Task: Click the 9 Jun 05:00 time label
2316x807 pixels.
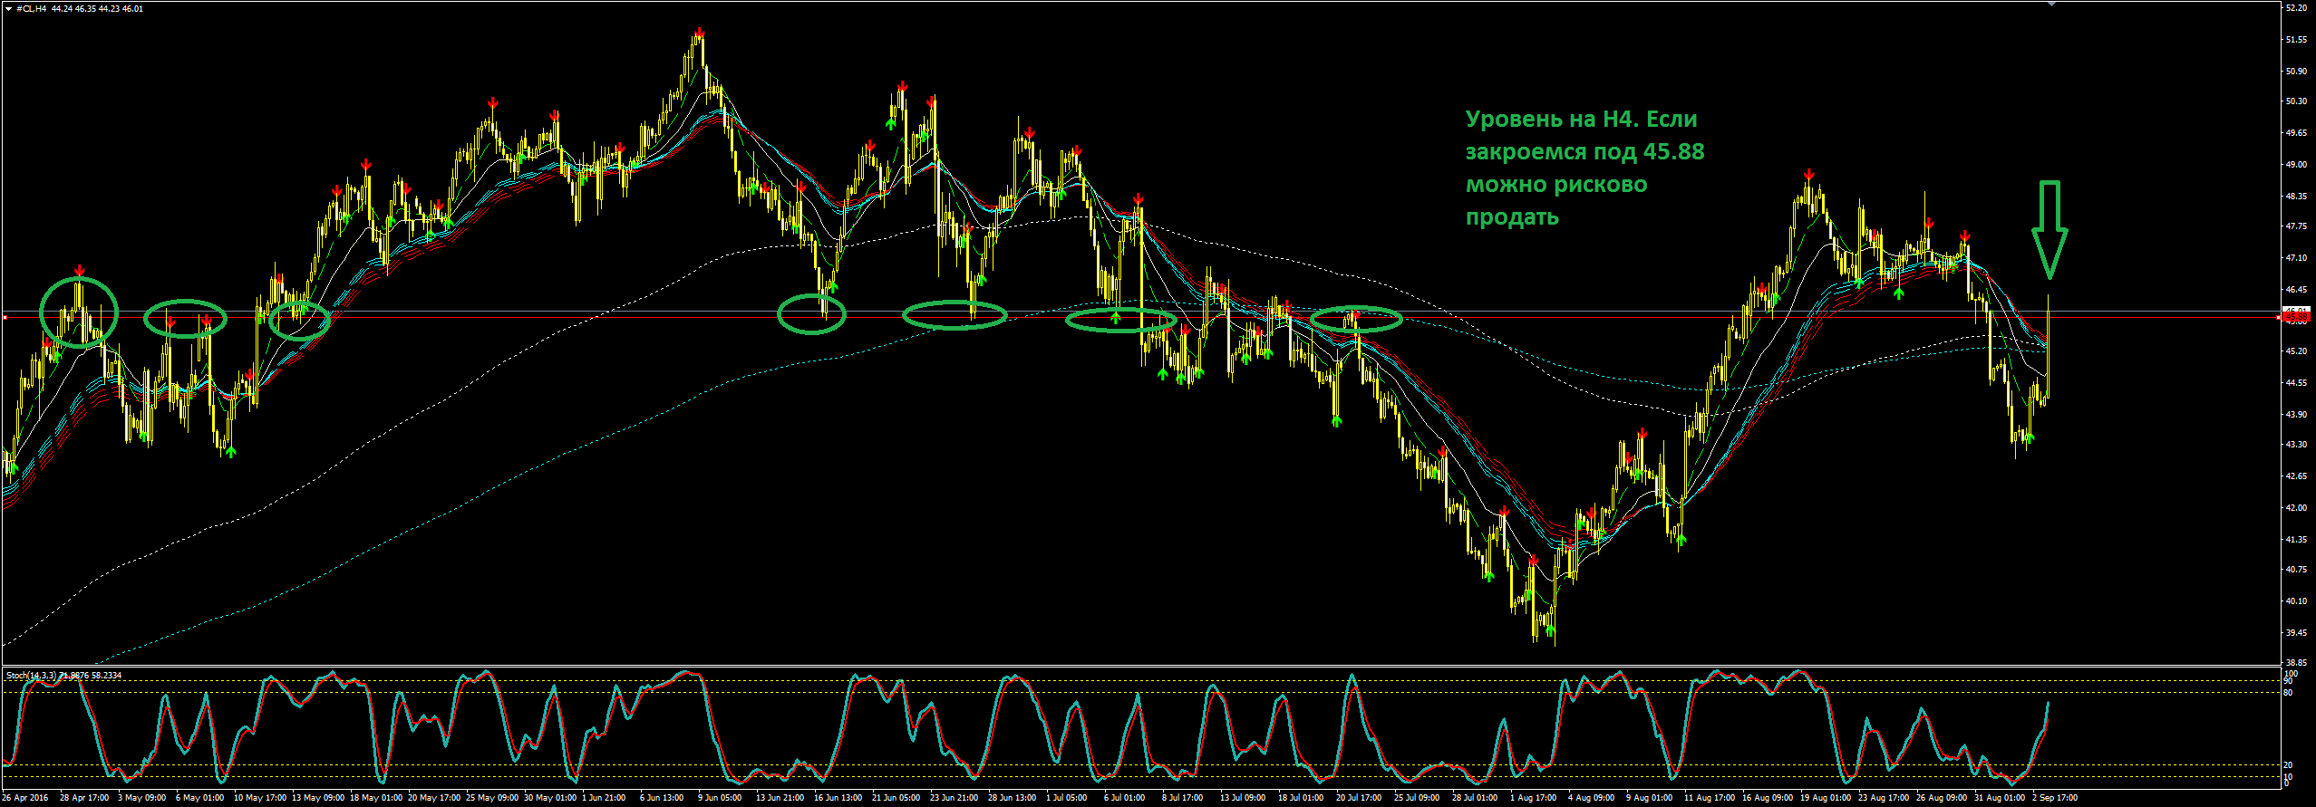Action: [720, 799]
